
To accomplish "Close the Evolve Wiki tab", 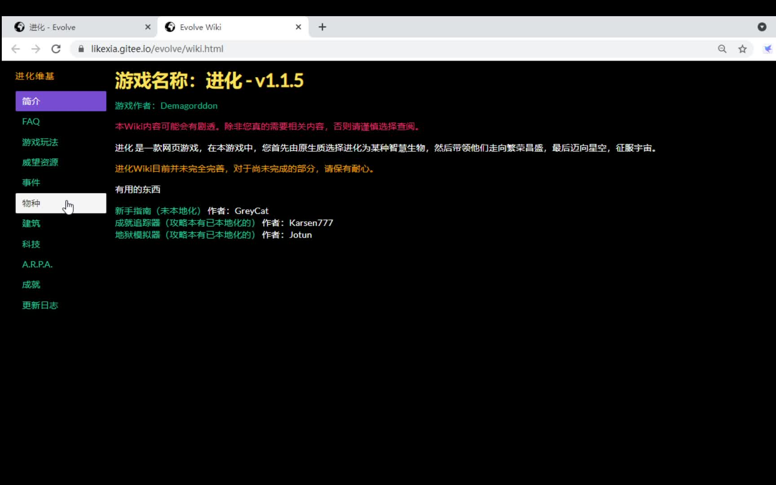I will [x=298, y=27].
